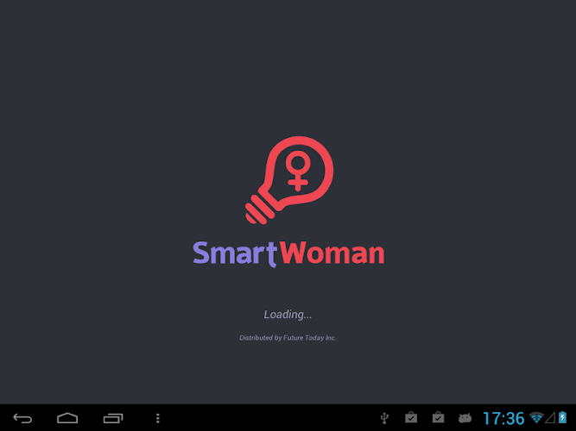The height and width of the screenshot is (431, 576).
Task: Tap the mobile signal strength icon
Action: coord(550,417)
